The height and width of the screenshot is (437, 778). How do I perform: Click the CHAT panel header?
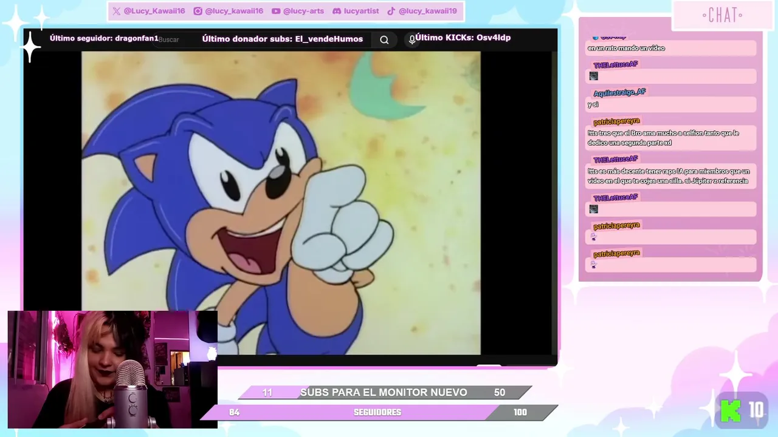(x=722, y=15)
